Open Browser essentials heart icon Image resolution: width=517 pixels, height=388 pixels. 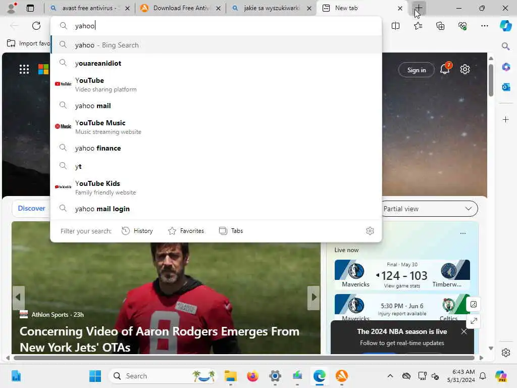click(462, 26)
